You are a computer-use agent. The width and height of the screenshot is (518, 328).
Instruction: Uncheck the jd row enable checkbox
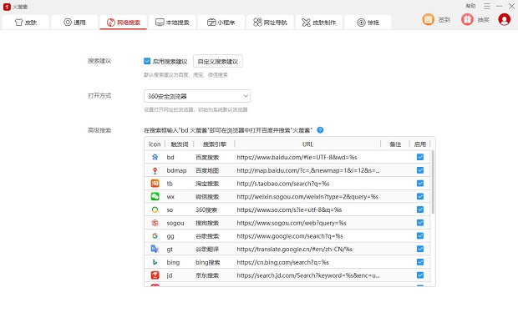[x=420, y=275]
